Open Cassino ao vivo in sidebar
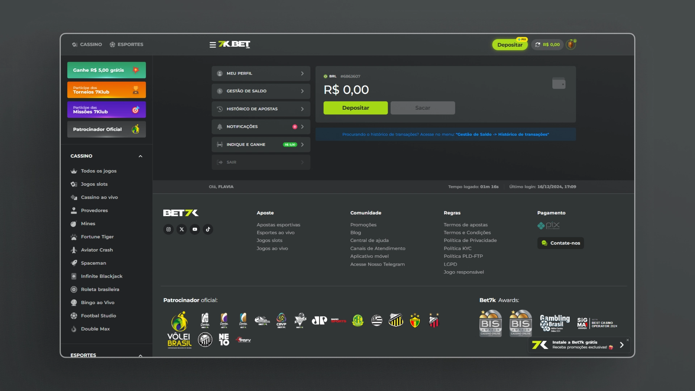This screenshot has width=695, height=391. tap(94, 197)
